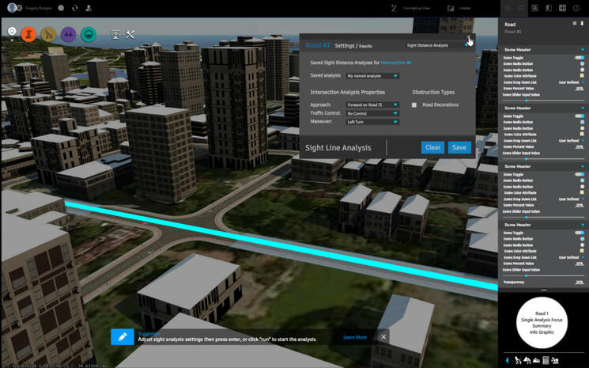Open the Saved analysis dropdown
The width and height of the screenshot is (589, 368).
coord(372,76)
